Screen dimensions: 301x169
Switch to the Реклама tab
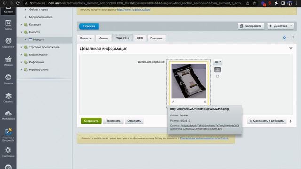(157, 38)
